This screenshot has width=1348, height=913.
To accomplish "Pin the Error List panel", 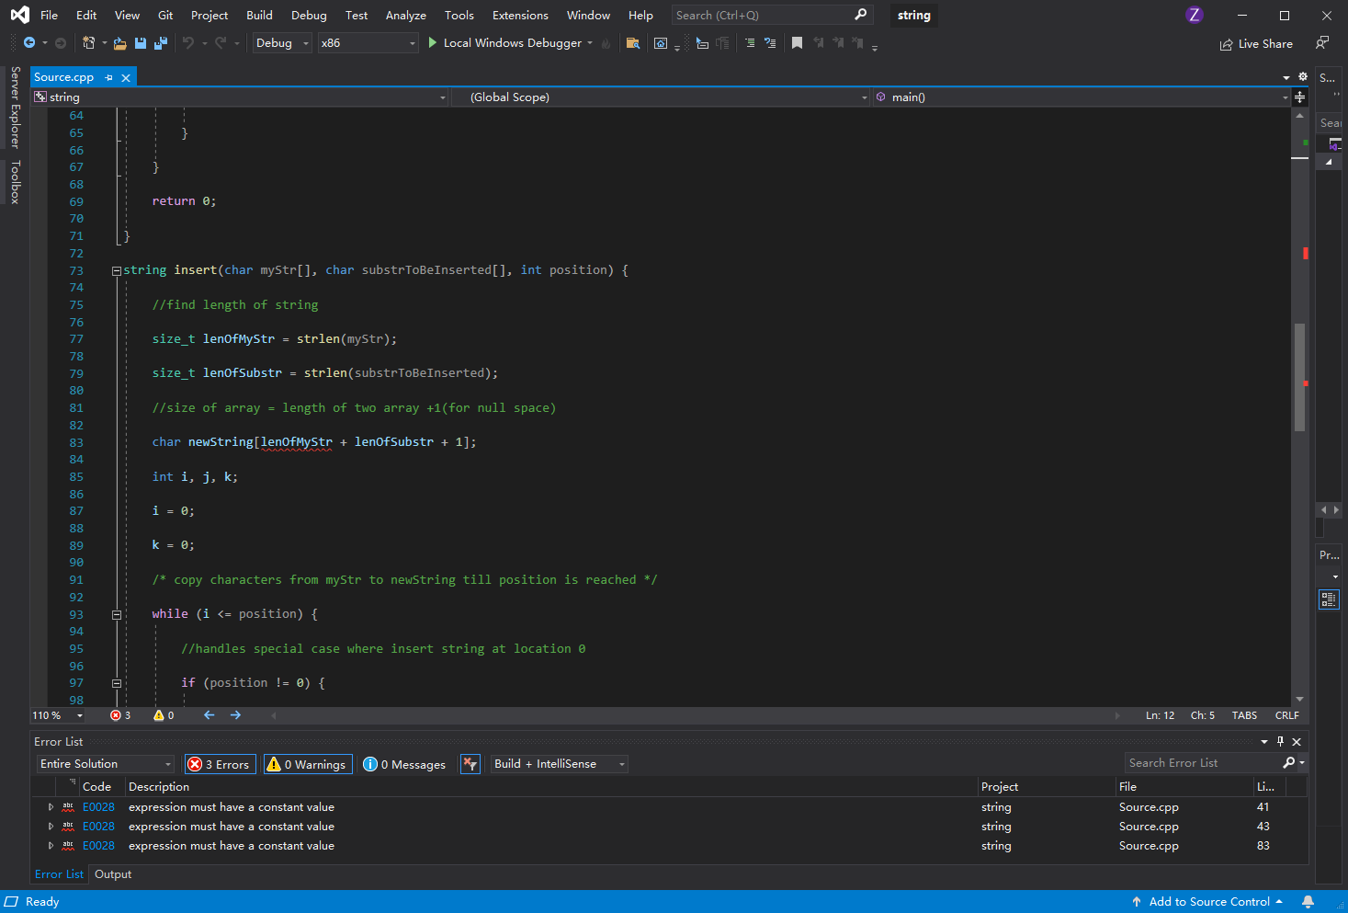I will [1280, 742].
